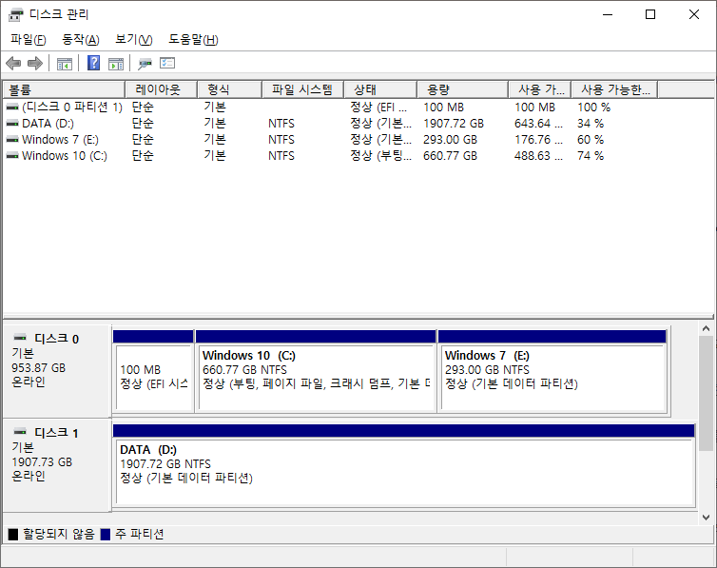Viewport: 717px width, 568px height.
Task: Click the 293.00 GB capacity cell in list
Action: (450, 140)
